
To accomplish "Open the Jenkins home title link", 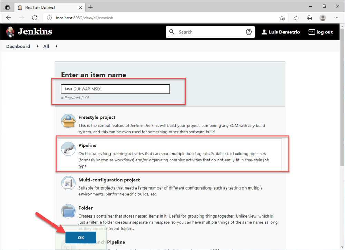I will click(35, 32).
